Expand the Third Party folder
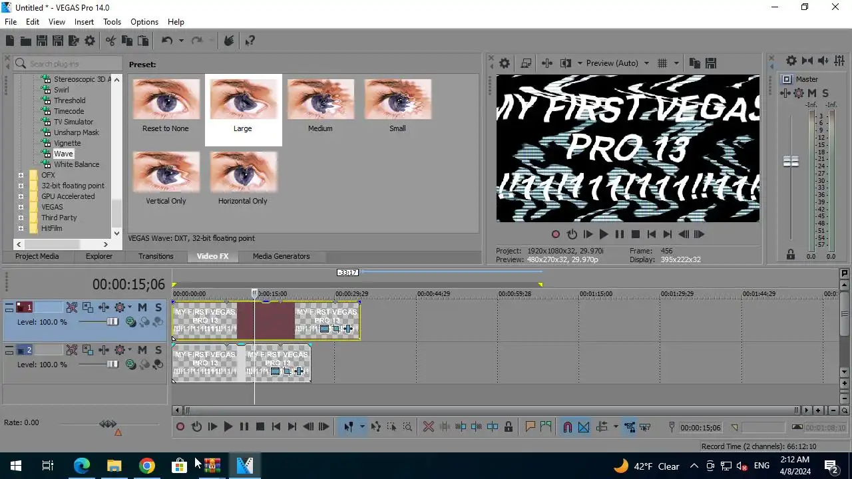The width and height of the screenshot is (852, 479). coord(21,218)
